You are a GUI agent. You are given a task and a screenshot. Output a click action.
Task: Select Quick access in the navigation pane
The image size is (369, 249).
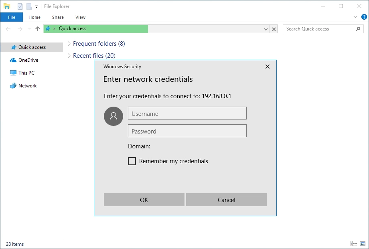[x=32, y=47]
